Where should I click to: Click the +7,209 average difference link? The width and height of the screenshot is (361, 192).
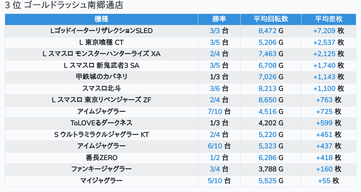tap(324, 31)
